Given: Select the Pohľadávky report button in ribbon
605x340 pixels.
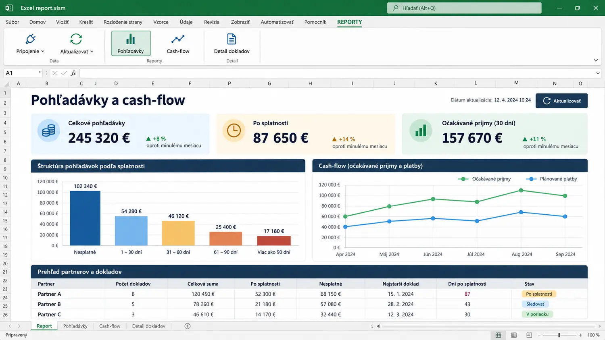Looking at the screenshot, I should (131, 44).
